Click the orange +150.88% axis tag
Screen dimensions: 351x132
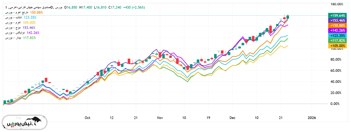pyautogui.click(x=337, y=25)
